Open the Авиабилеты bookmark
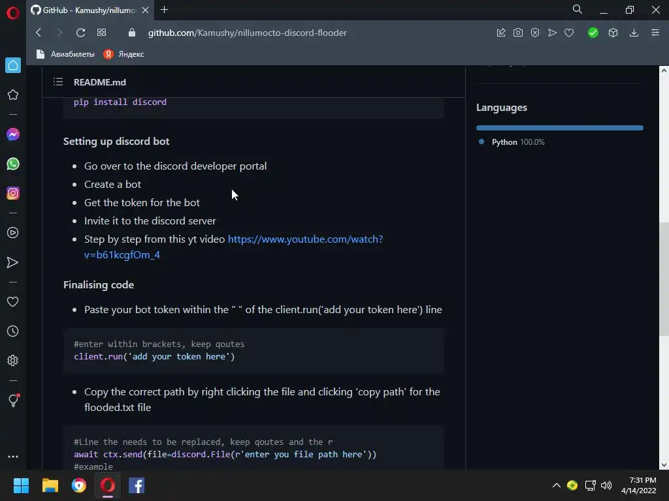Screen dimensions: 669x501 65,54
